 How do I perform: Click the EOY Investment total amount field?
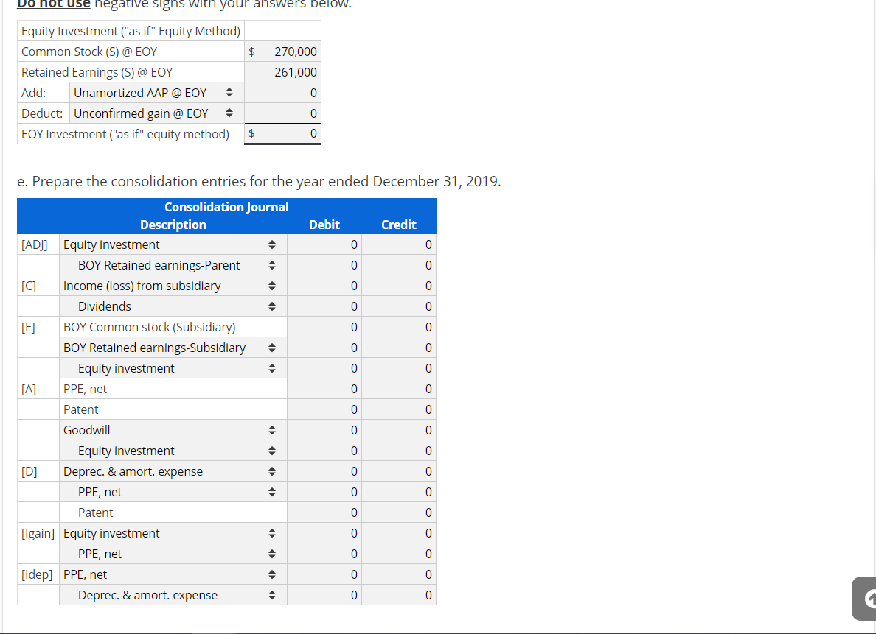point(282,134)
